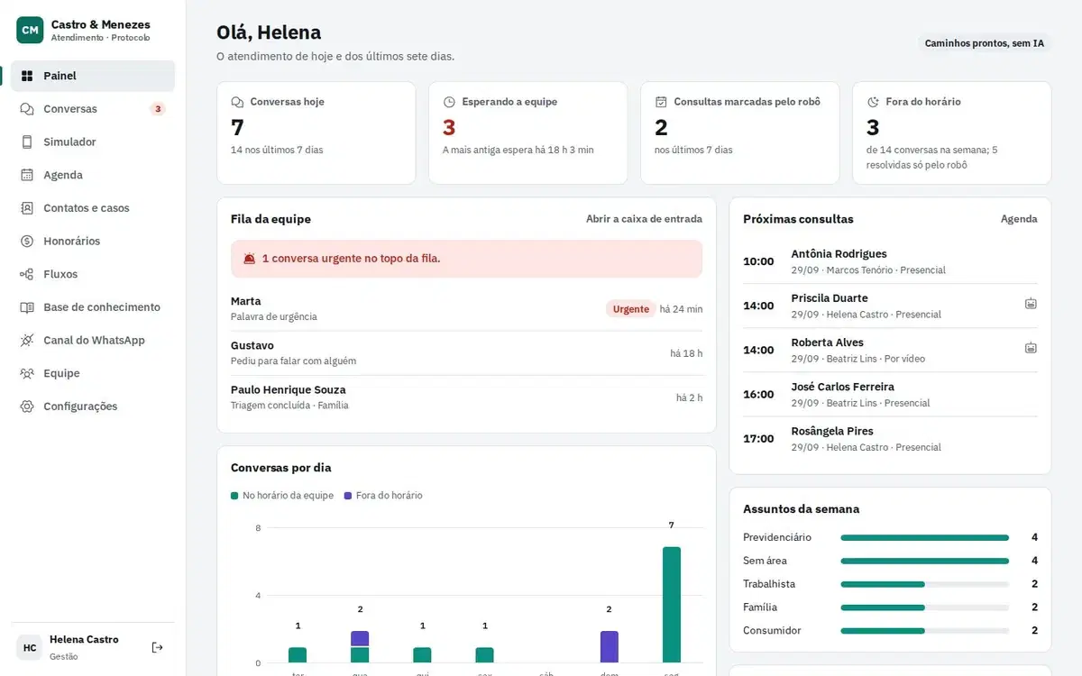Click the Conversas hoje chat icon

point(237,102)
